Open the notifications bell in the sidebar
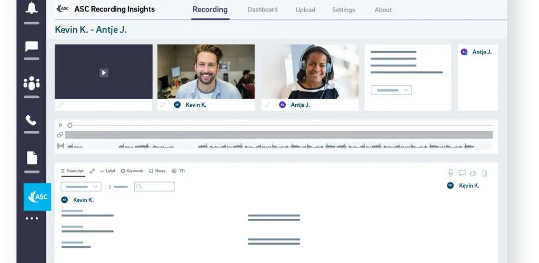539x263 pixels. 32,8
